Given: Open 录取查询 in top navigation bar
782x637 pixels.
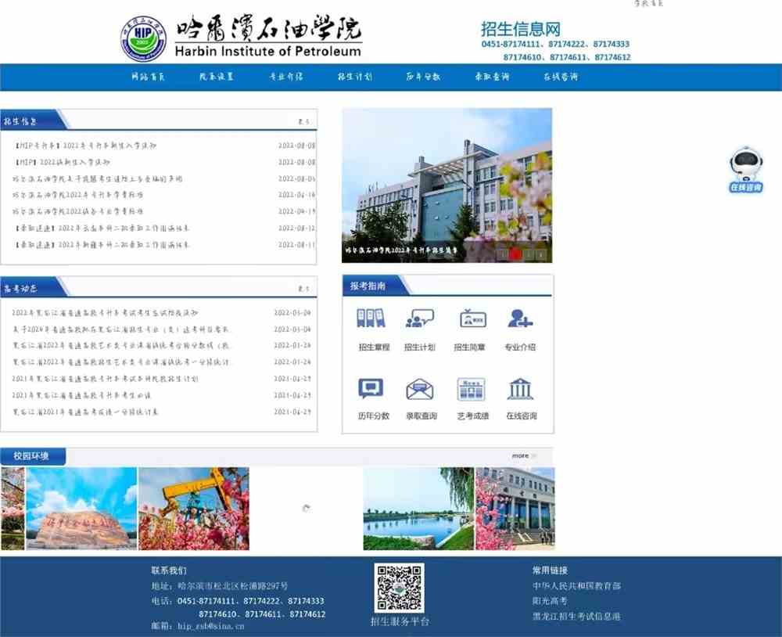Looking at the screenshot, I should pos(492,77).
